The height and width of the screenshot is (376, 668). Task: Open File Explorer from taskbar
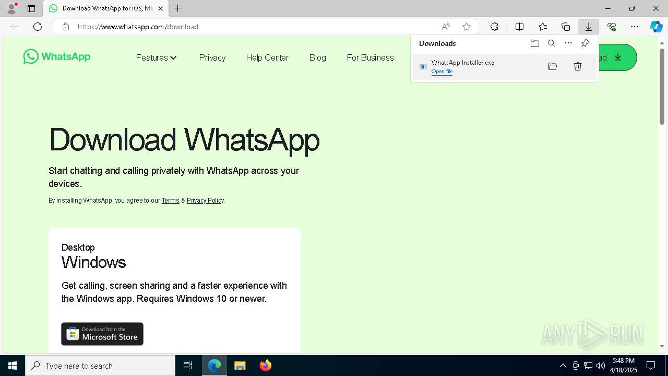tap(240, 366)
